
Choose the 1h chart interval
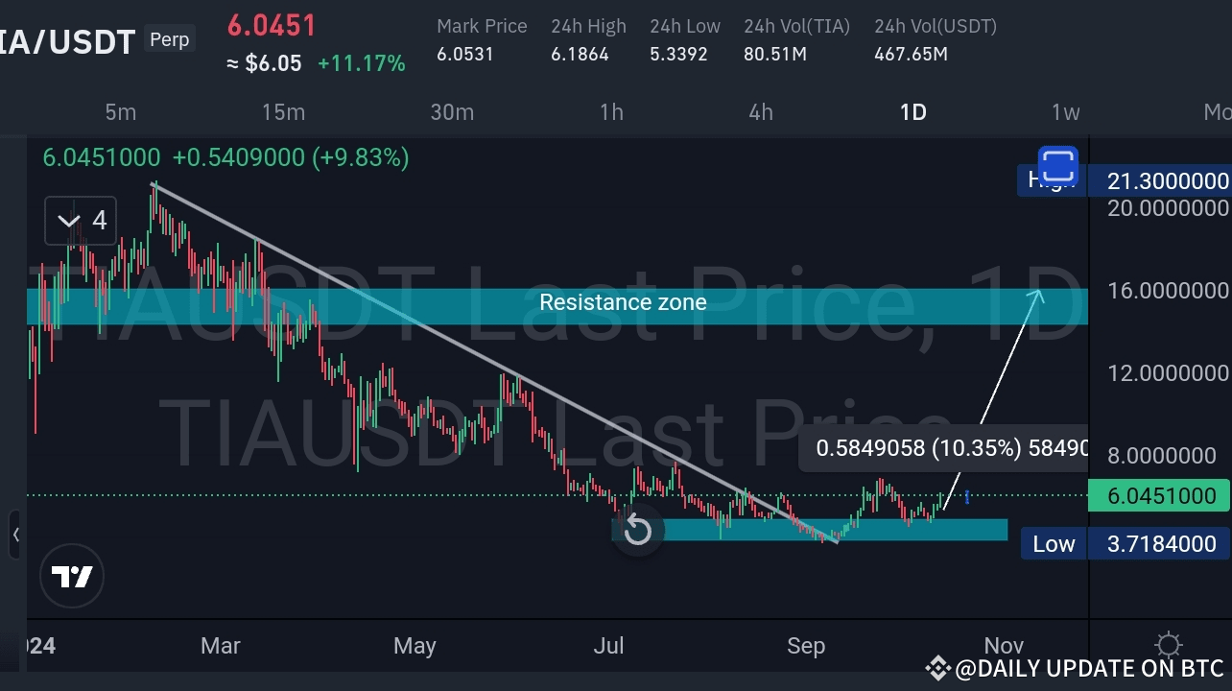pos(611,112)
